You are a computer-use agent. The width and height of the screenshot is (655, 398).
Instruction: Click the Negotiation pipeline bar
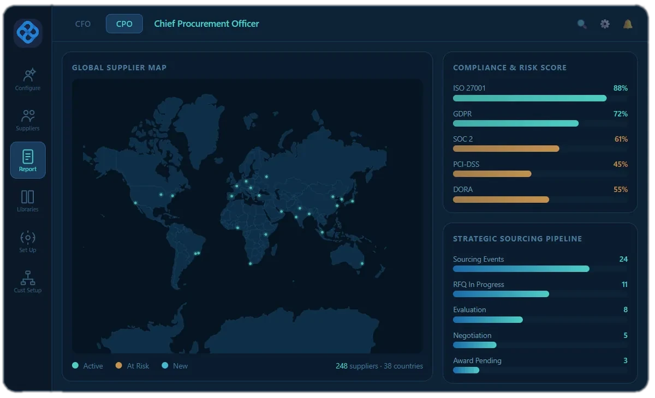[540, 345]
